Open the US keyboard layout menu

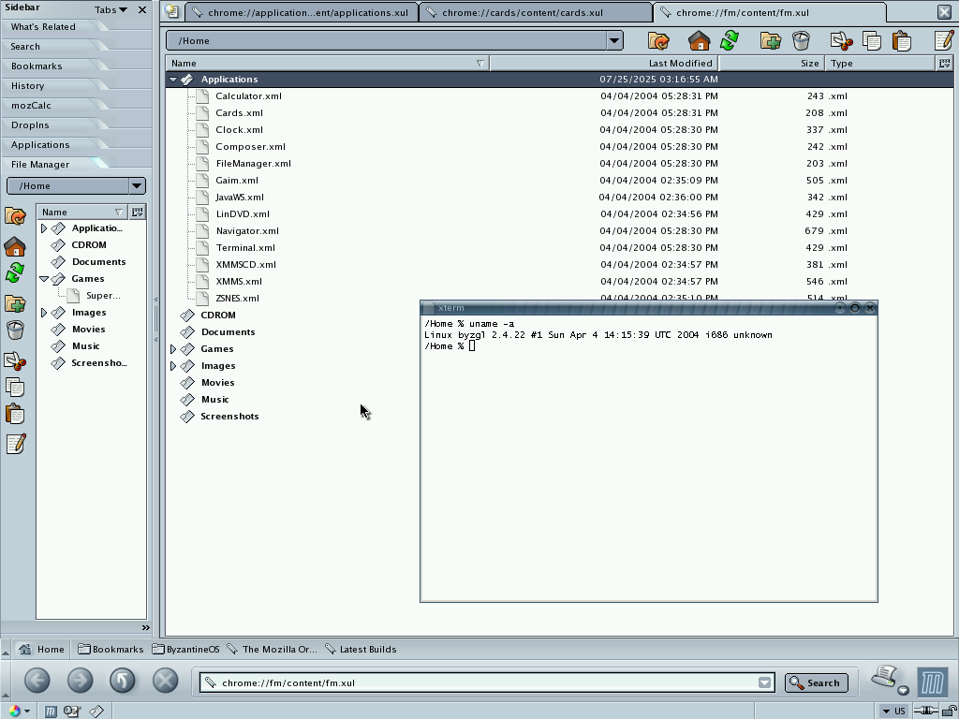(x=893, y=712)
